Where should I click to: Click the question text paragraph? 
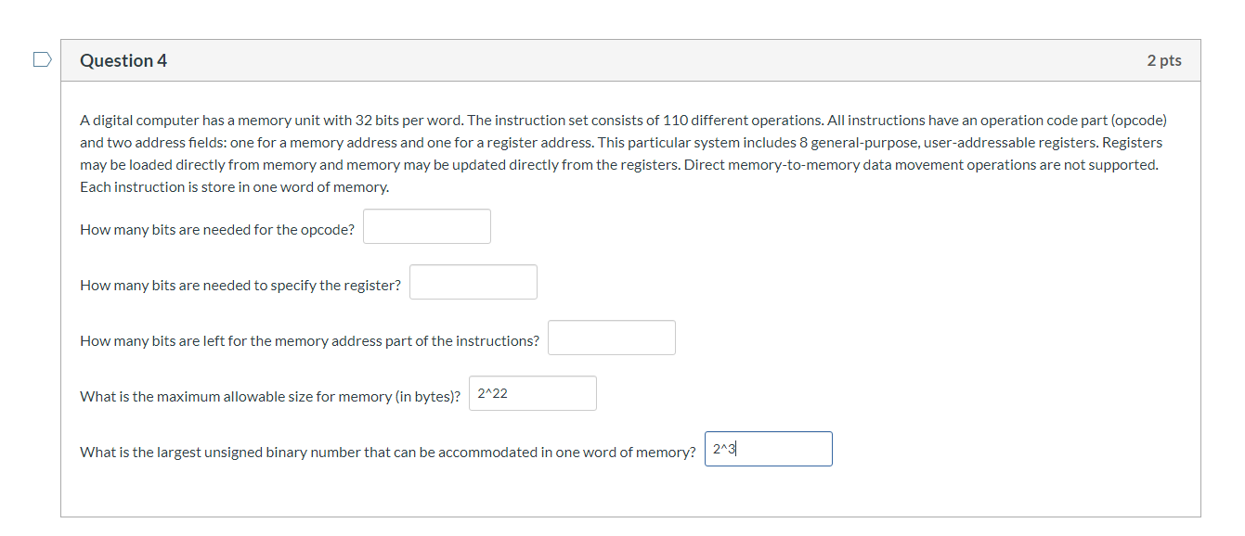click(x=622, y=153)
